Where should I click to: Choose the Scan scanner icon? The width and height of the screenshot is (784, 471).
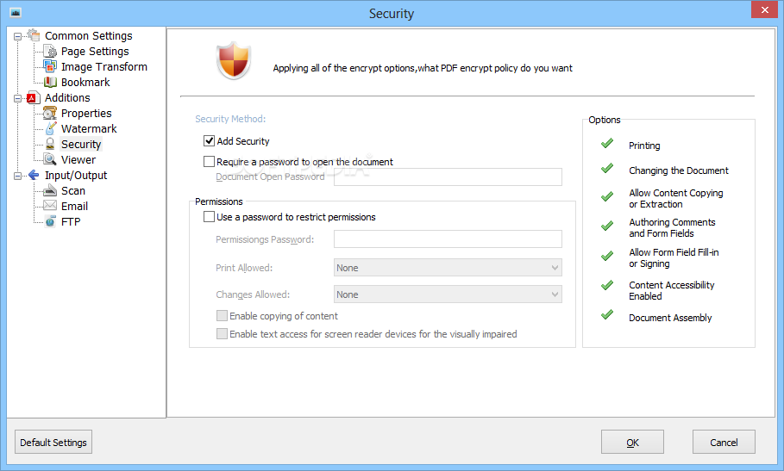click(x=50, y=190)
